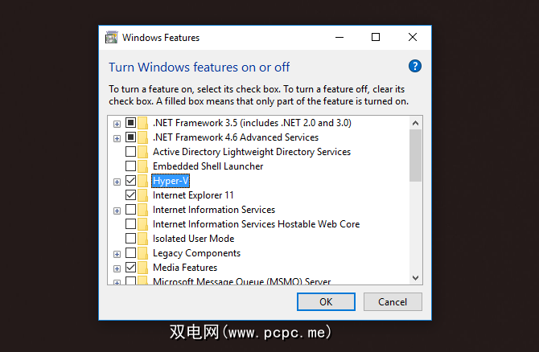The height and width of the screenshot is (352, 539).
Task: Click the blue help question mark icon
Action: [x=415, y=67]
